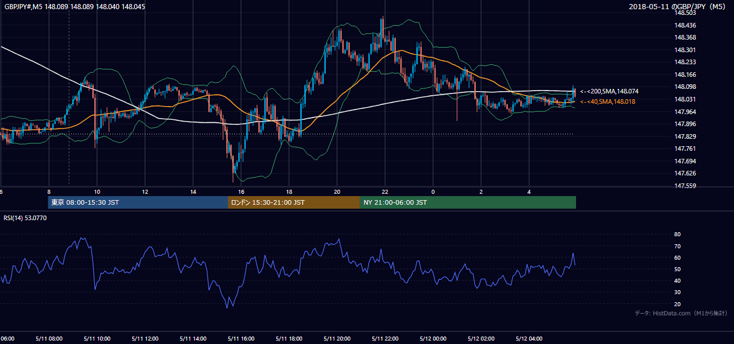Click RSI scale value 80
The height and width of the screenshot is (344, 734).
[x=677, y=234]
